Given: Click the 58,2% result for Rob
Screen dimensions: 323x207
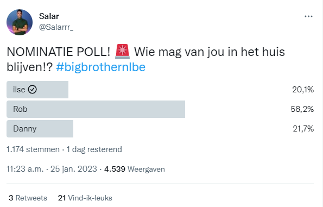Looking at the screenshot, I should pyautogui.click(x=302, y=109).
